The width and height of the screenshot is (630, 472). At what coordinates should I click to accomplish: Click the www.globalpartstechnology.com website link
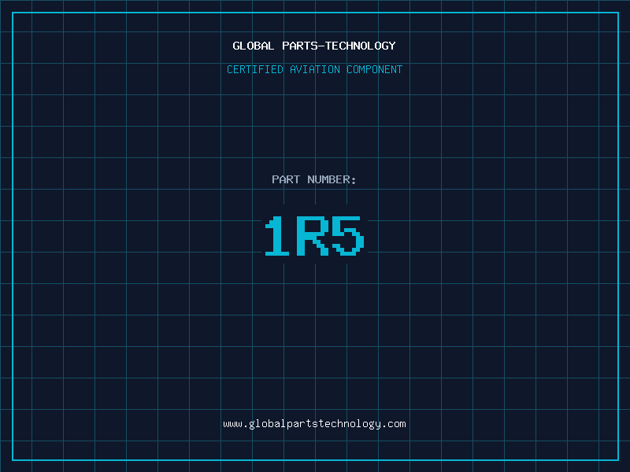[x=314, y=424]
